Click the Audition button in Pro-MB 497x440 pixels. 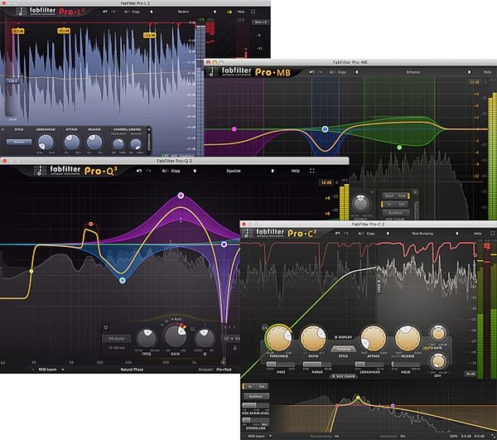pos(396,213)
